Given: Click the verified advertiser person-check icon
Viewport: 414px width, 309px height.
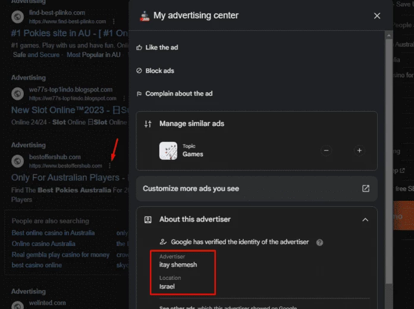Looking at the screenshot, I should (163, 242).
